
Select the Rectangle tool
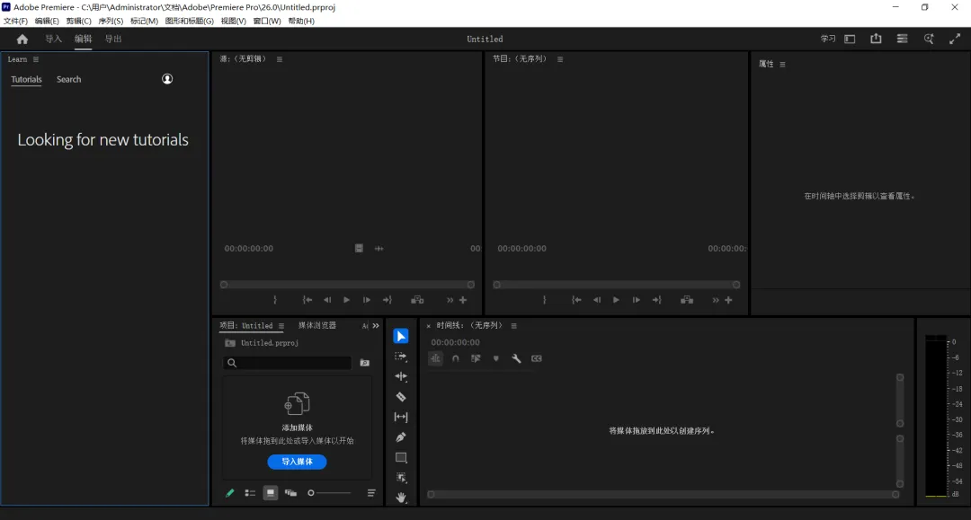point(401,457)
